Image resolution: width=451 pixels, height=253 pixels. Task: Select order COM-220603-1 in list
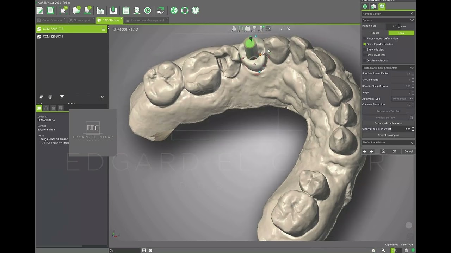click(x=72, y=37)
